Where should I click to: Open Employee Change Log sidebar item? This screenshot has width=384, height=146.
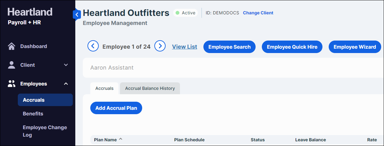[45, 131]
